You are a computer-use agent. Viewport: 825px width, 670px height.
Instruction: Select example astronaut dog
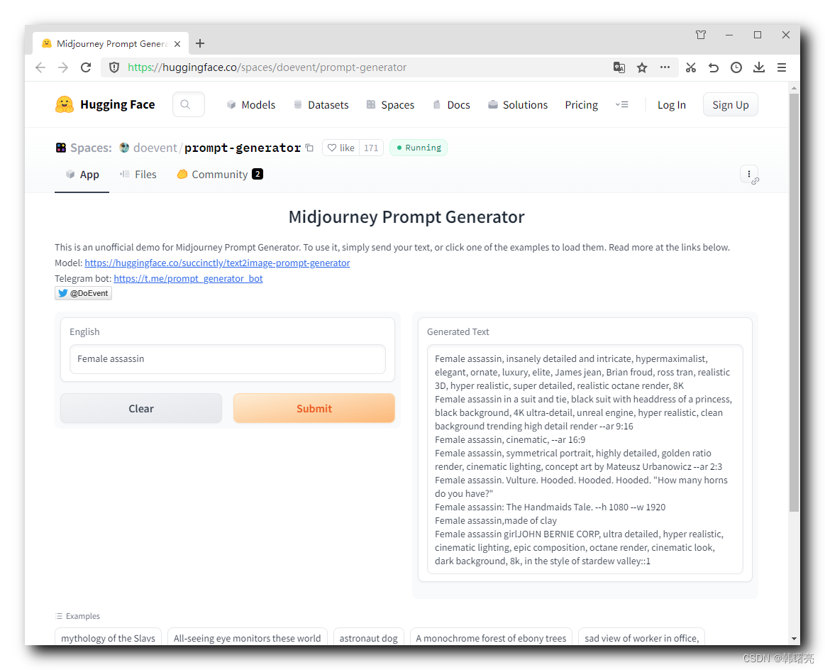coord(368,637)
